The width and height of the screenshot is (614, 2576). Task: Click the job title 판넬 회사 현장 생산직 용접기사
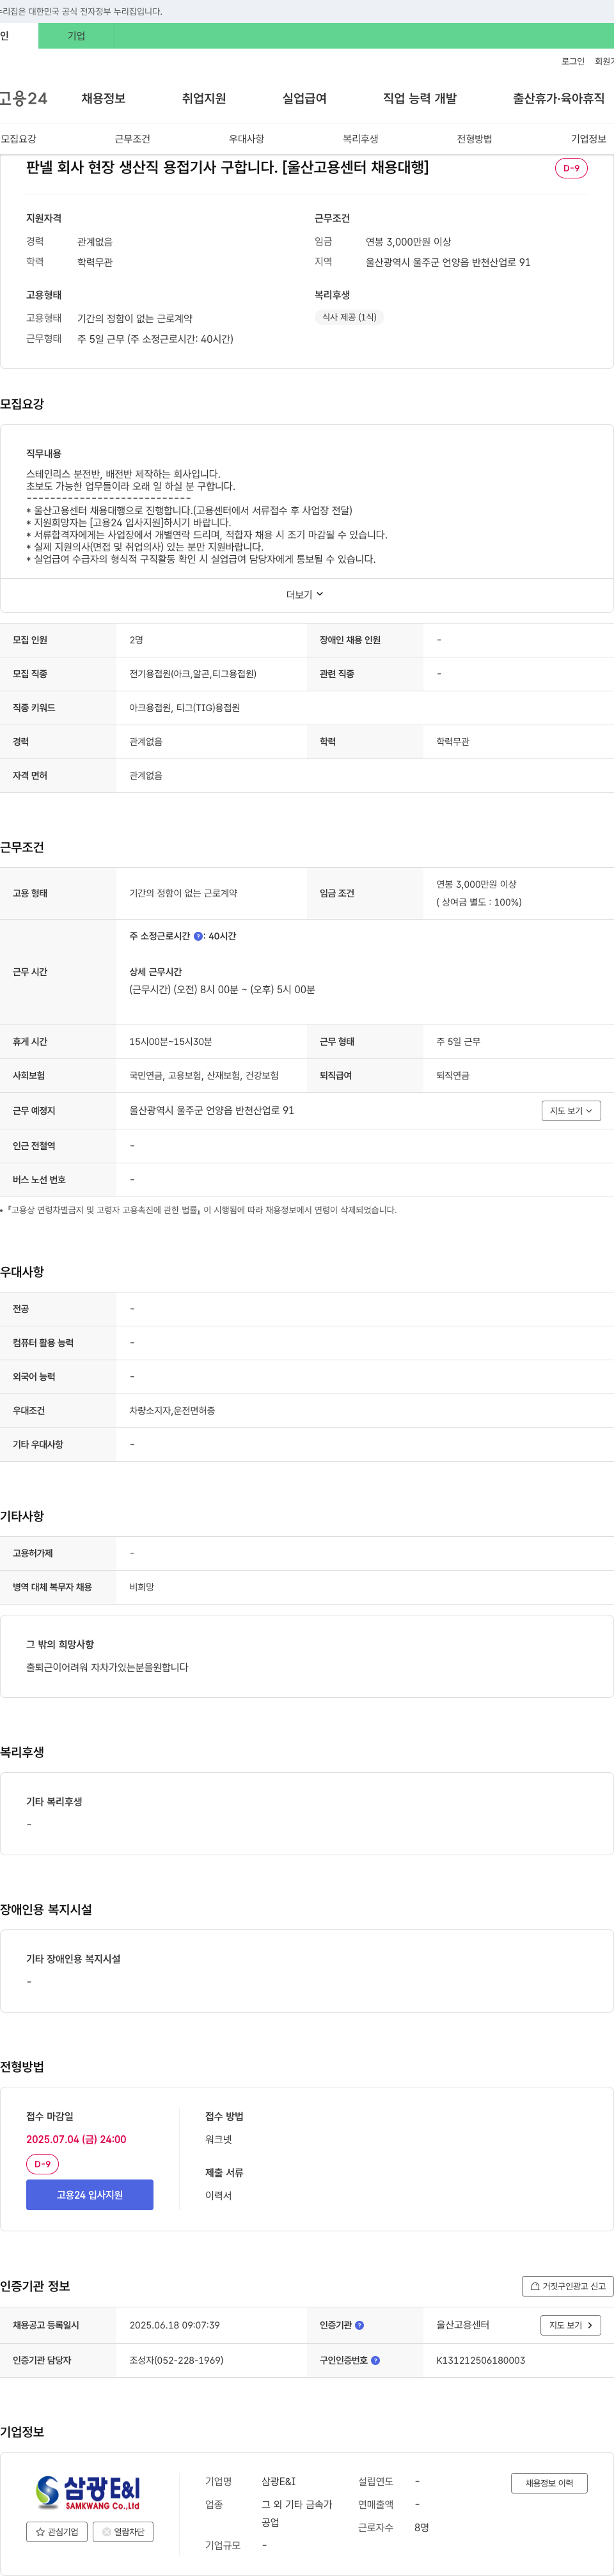(227, 167)
